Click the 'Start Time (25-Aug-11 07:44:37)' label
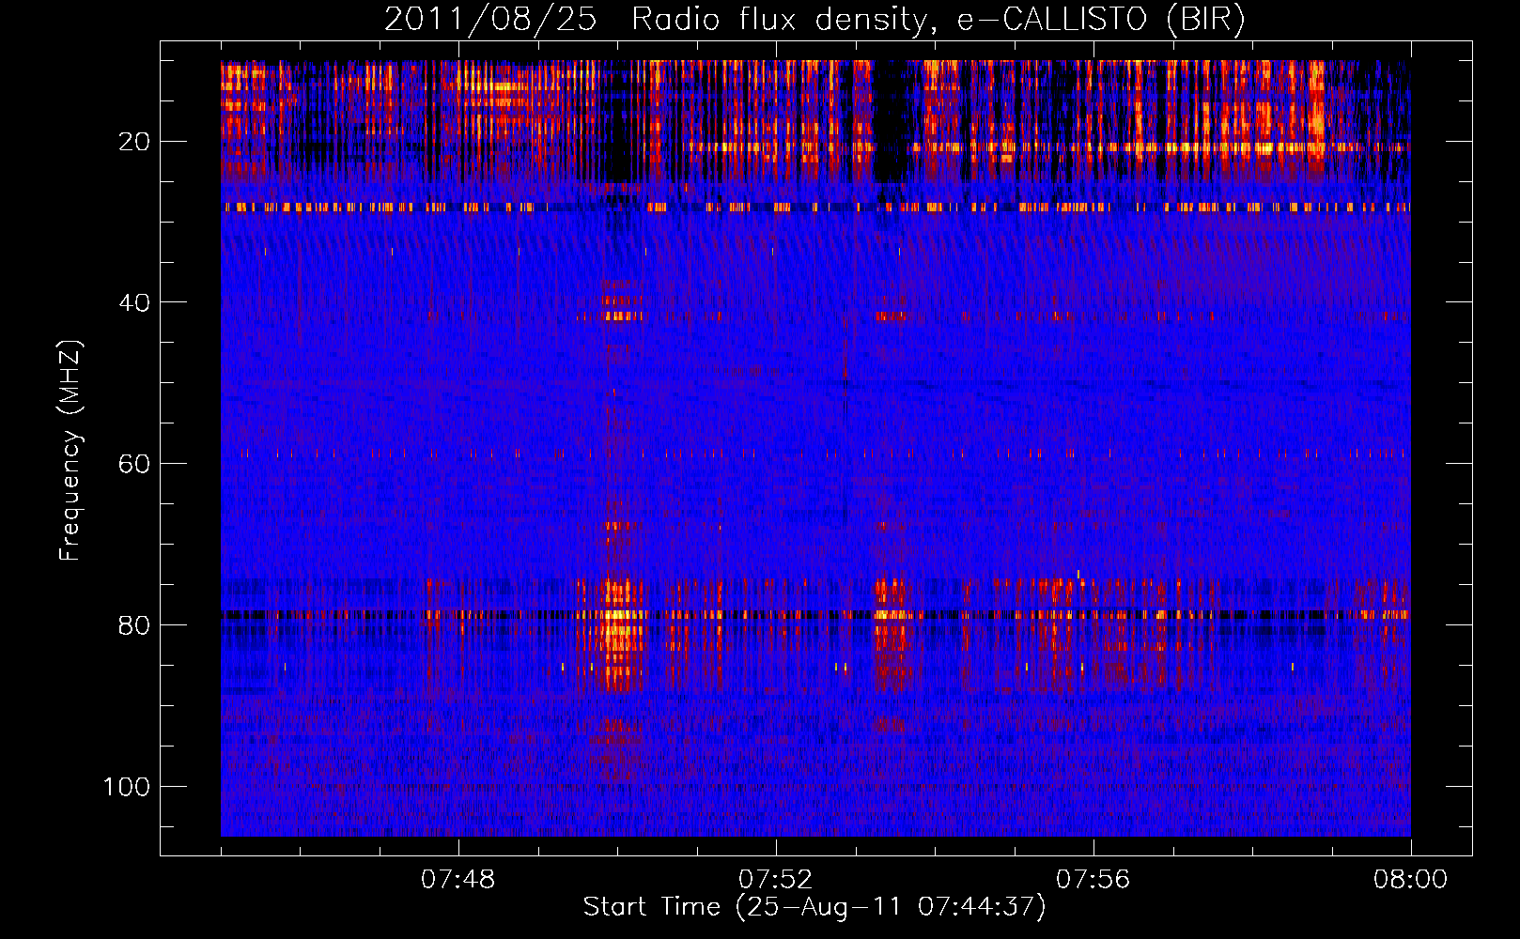The image size is (1520, 939). coord(814,907)
